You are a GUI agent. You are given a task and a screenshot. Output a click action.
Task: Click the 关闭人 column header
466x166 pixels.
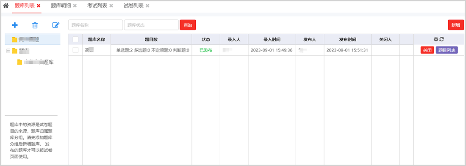coord(386,39)
